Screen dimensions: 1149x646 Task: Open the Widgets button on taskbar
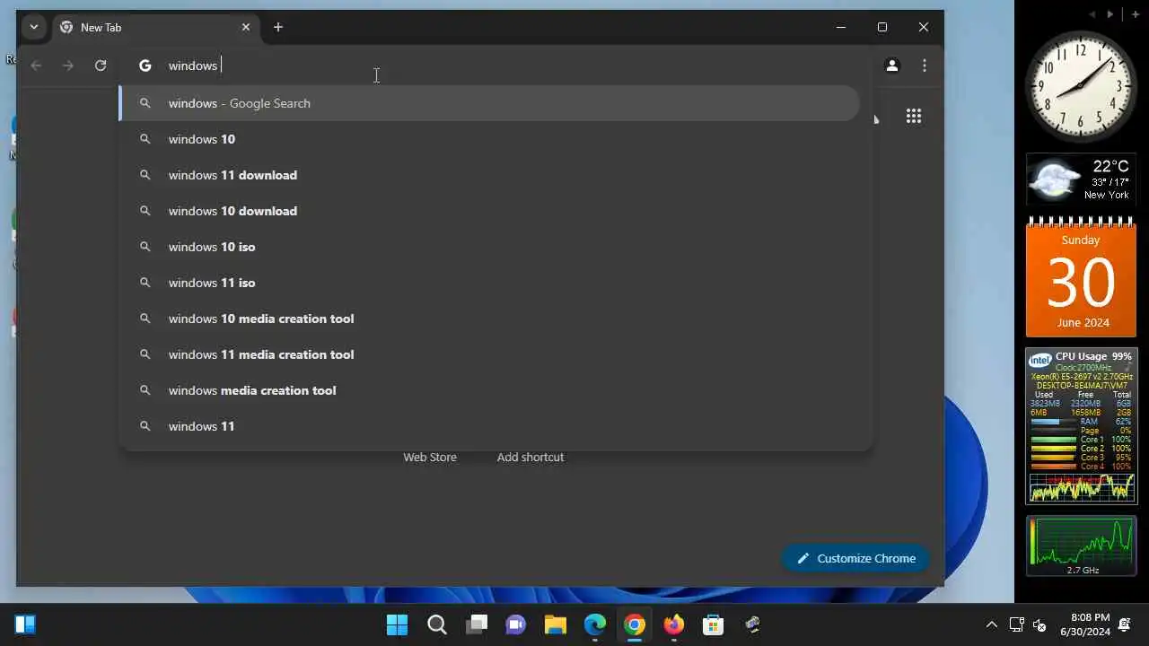coord(25,624)
